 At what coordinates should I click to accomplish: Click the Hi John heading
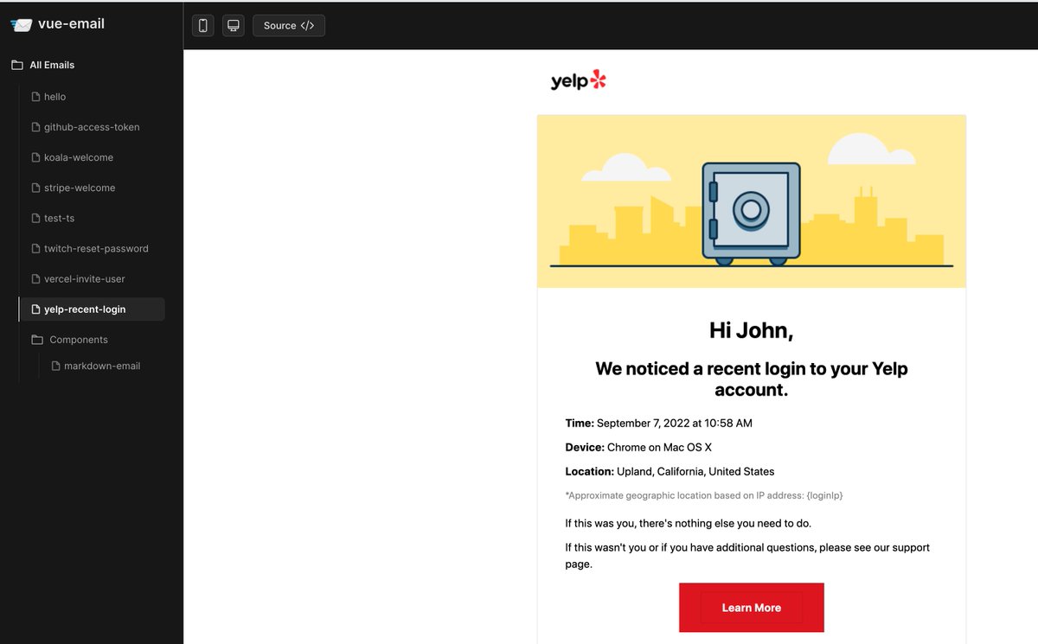pyautogui.click(x=751, y=330)
